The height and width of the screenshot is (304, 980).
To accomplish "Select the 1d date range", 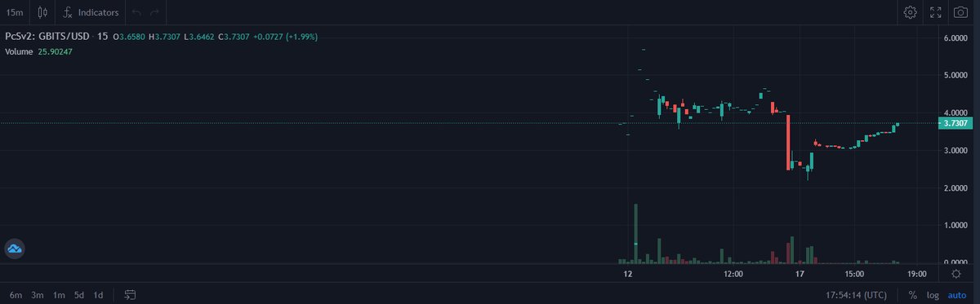I will coord(99,294).
